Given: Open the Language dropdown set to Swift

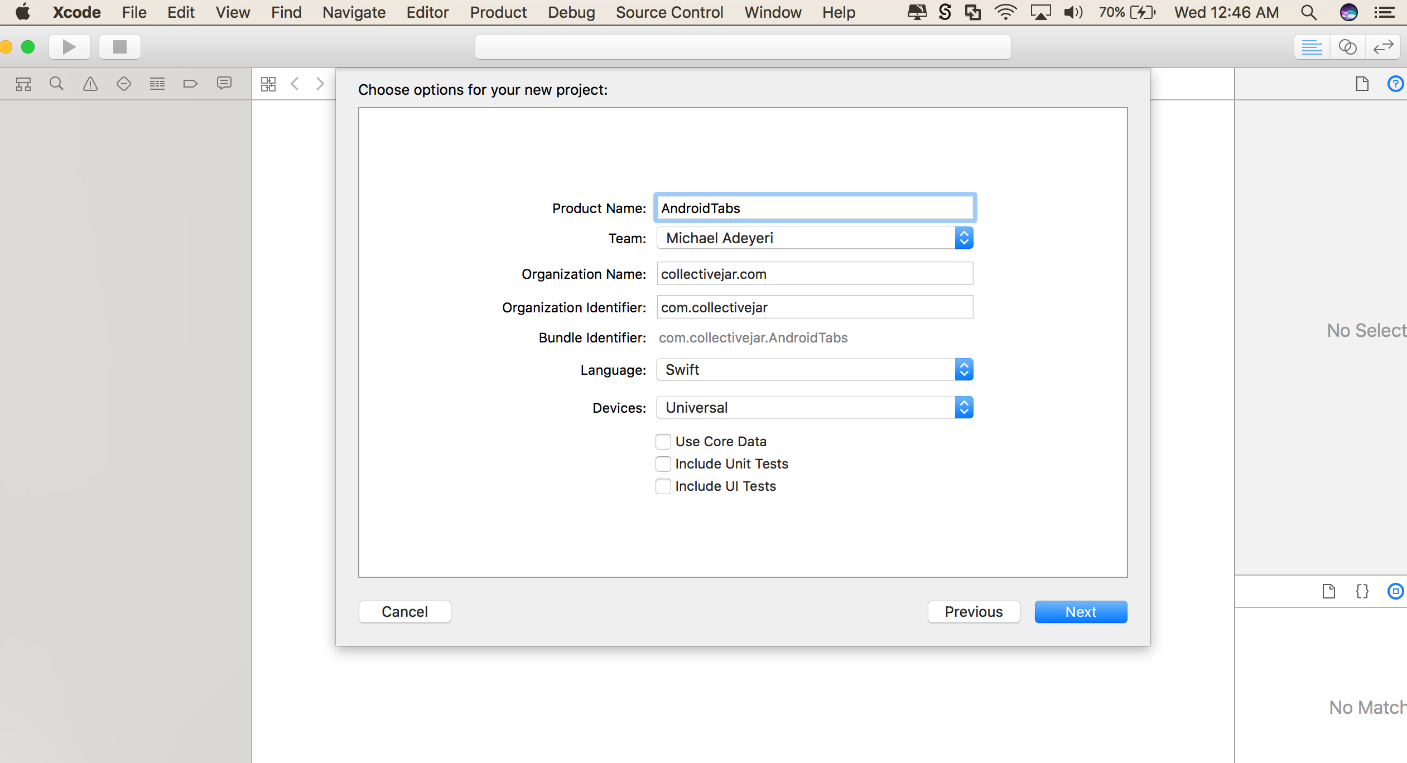Looking at the screenshot, I should tap(965, 369).
